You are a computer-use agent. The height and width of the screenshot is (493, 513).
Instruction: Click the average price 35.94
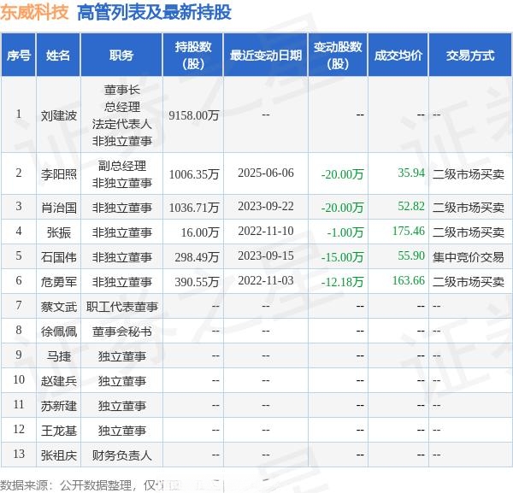(x=411, y=173)
